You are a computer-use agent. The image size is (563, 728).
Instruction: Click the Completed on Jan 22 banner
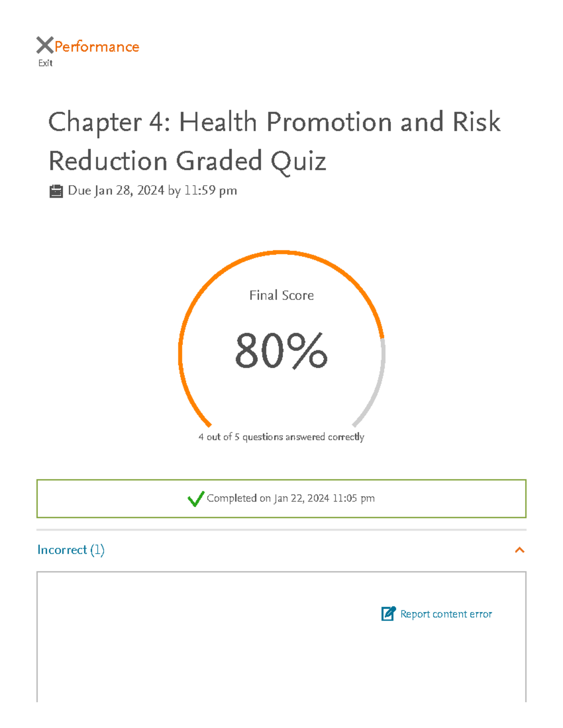pos(281,498)
